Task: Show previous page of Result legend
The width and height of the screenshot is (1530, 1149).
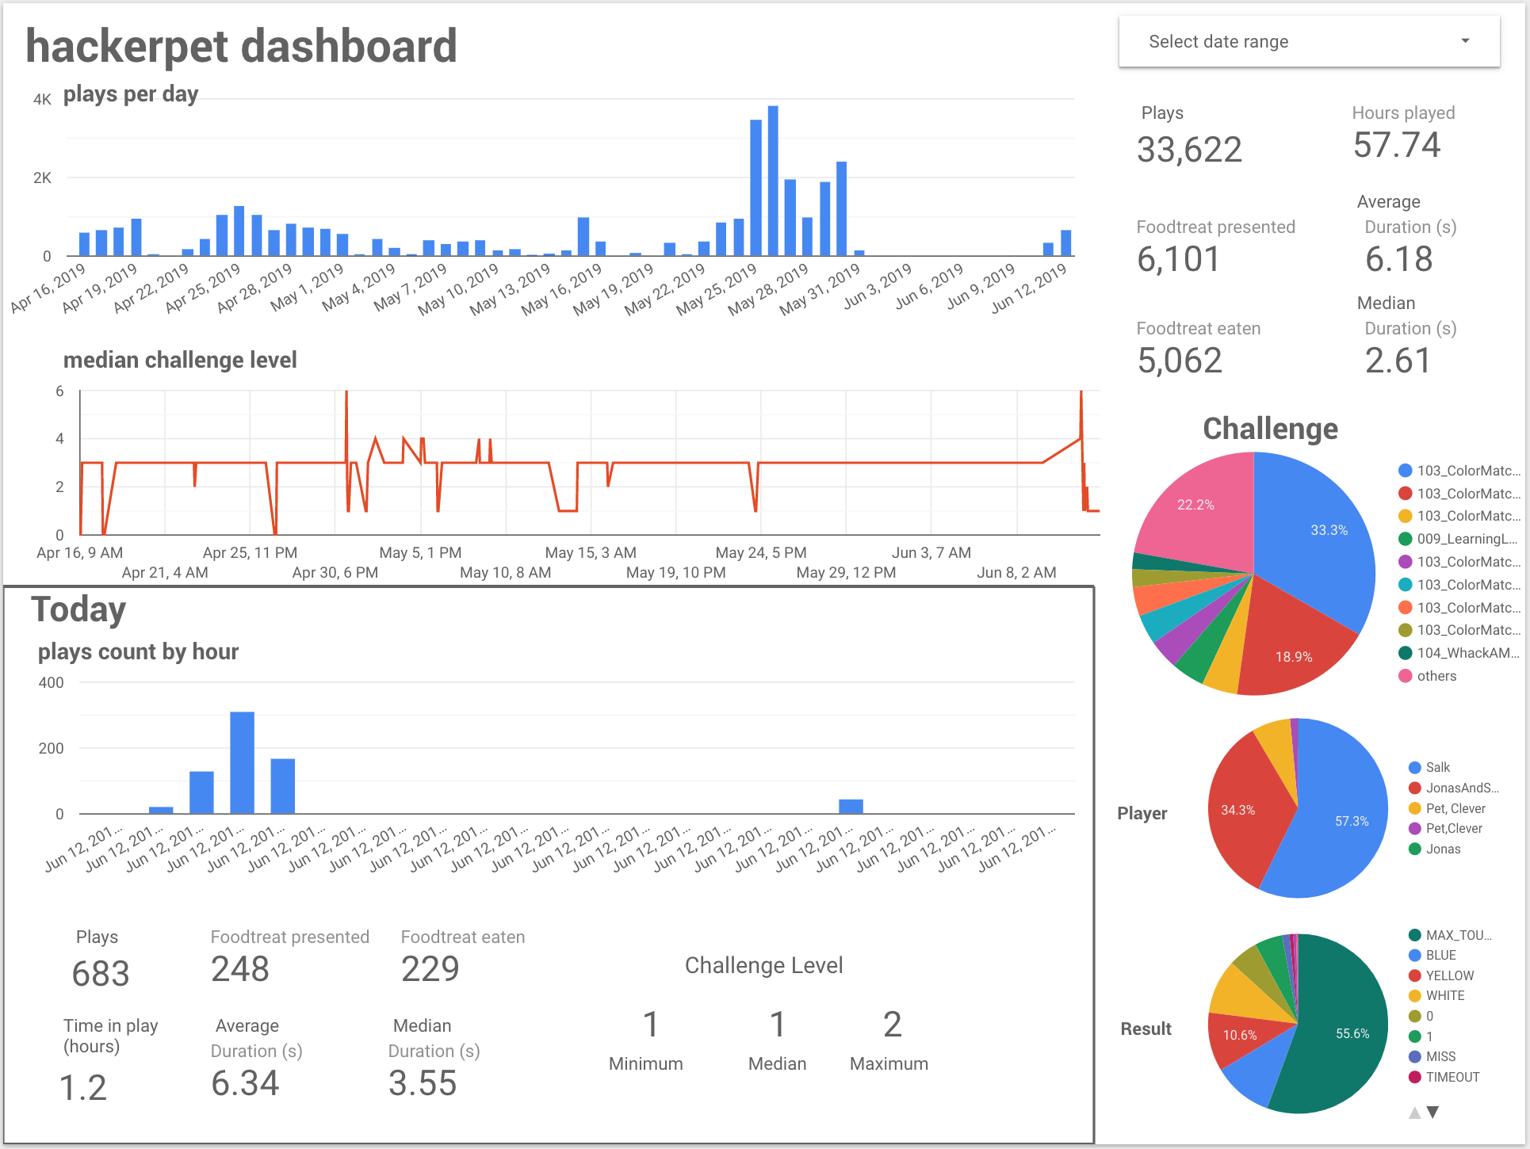Action: [x=1415, y=1112]
